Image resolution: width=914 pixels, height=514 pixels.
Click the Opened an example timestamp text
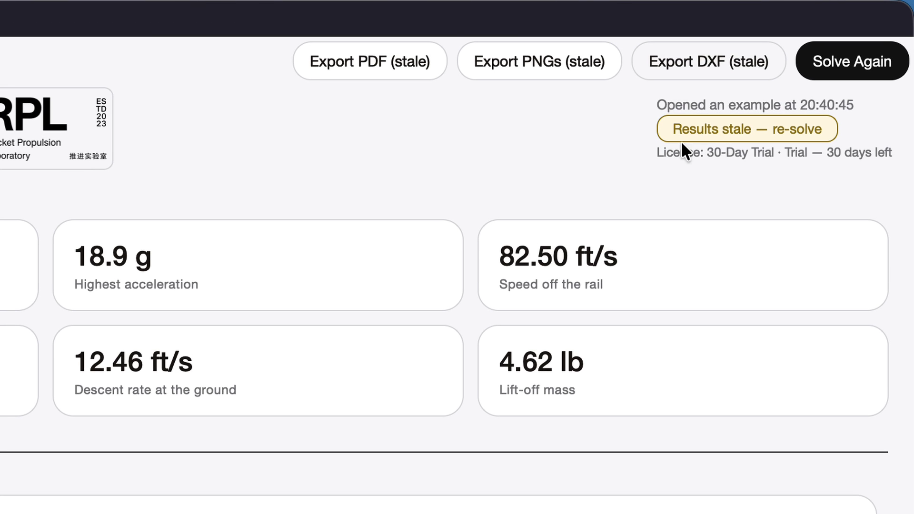pos(755,105)
